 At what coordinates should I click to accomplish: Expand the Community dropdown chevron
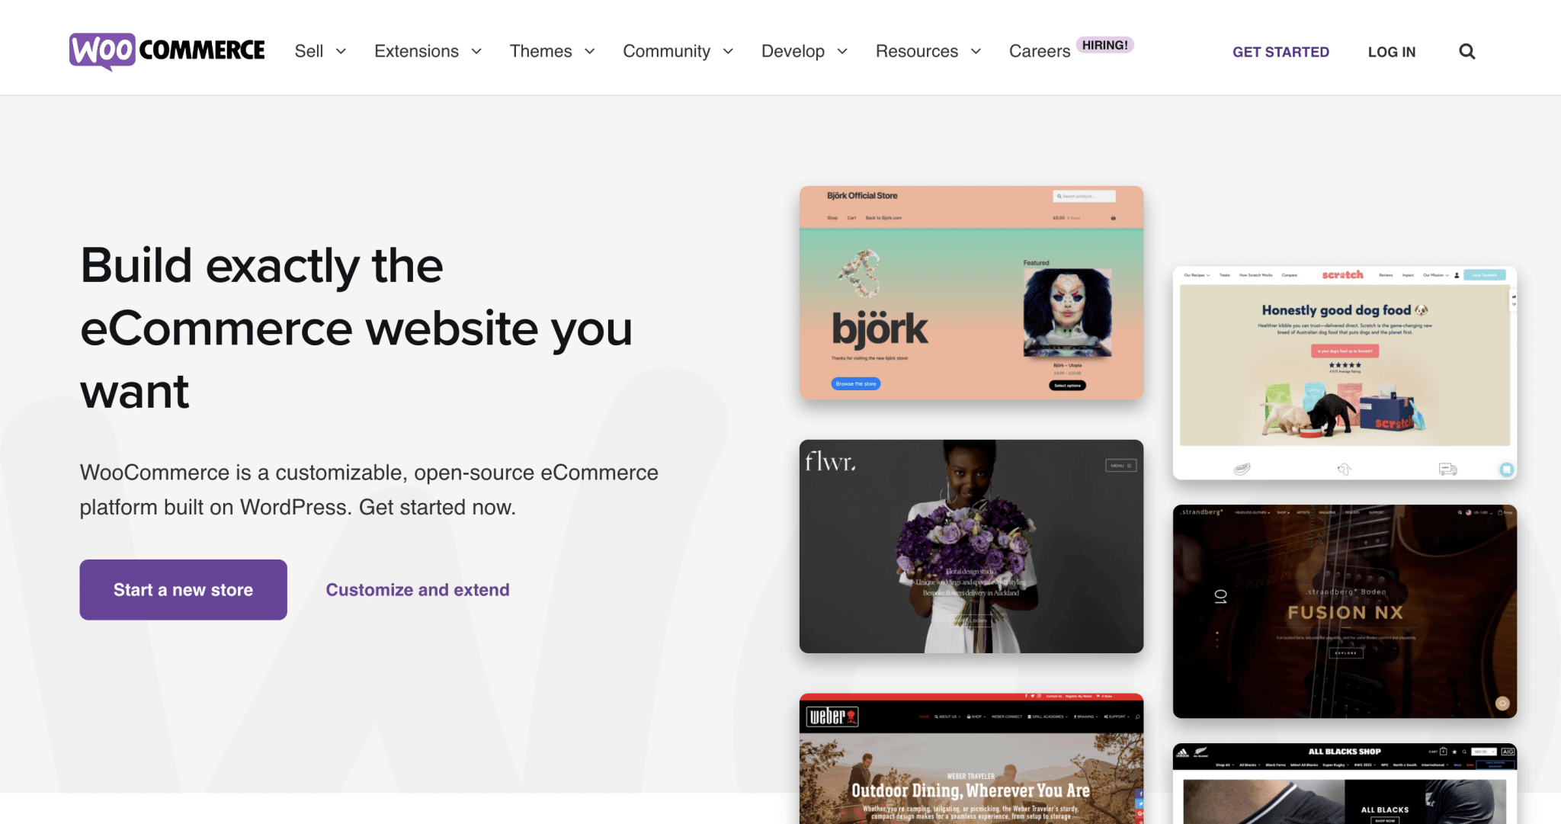pyautogui.click(x=728, y=51)
